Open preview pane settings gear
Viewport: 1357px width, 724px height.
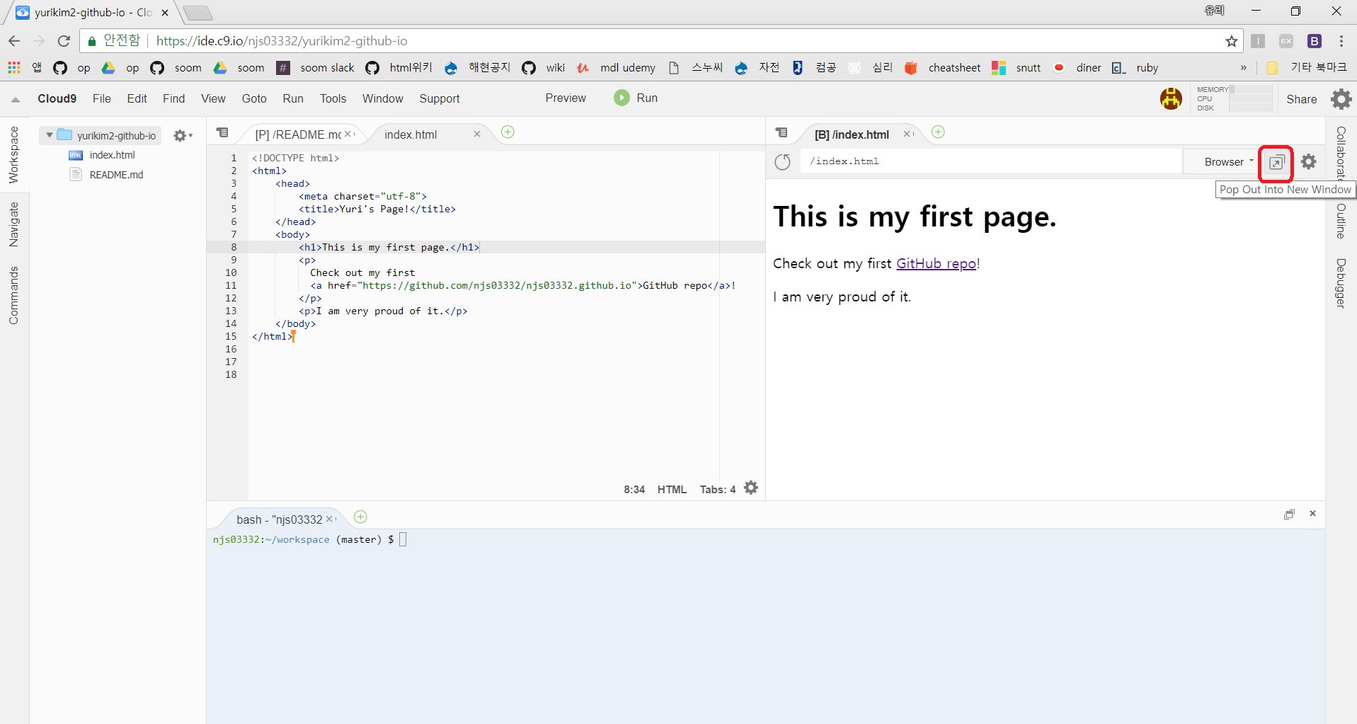coord(1309,161)
